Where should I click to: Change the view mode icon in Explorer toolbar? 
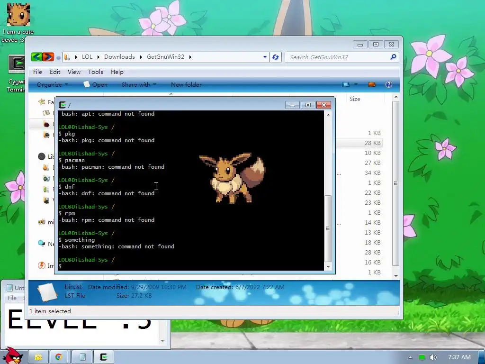pyautogui.click(x=346, y=84)
